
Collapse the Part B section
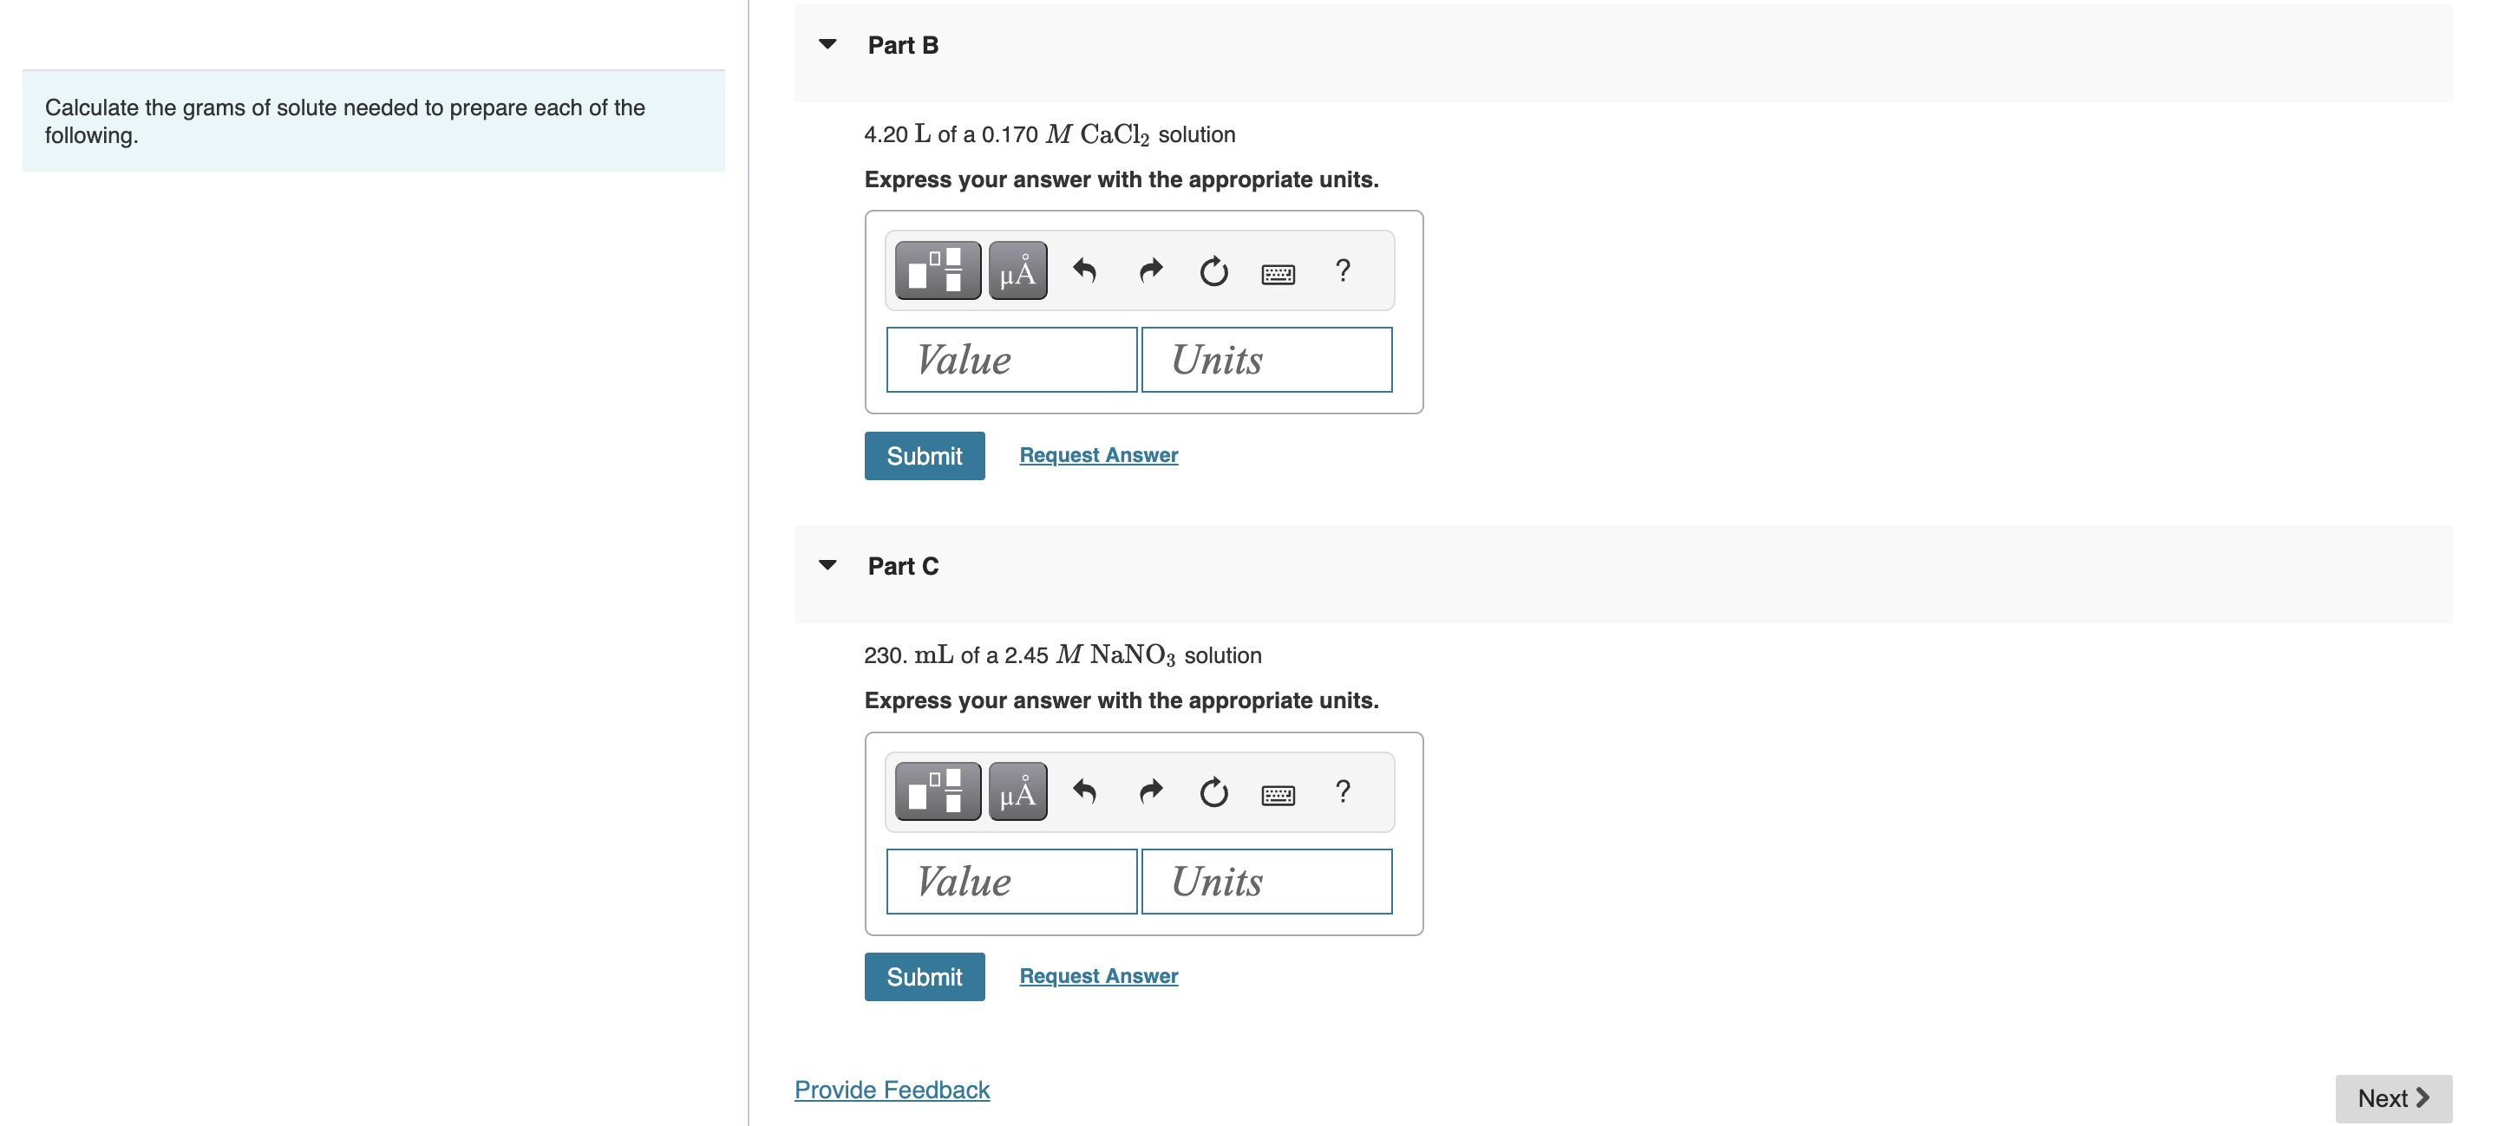point(827,43)
